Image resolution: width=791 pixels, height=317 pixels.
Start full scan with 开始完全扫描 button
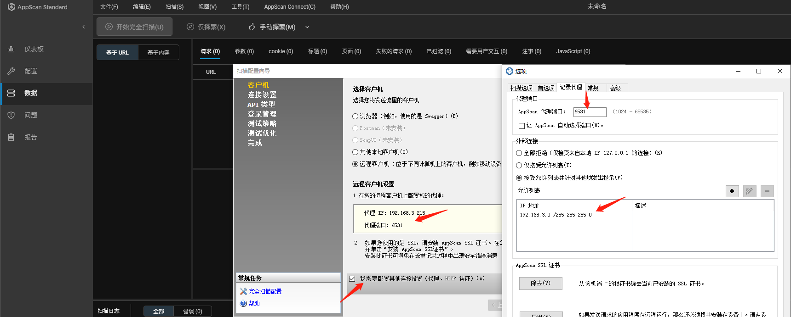coord(134,27)
